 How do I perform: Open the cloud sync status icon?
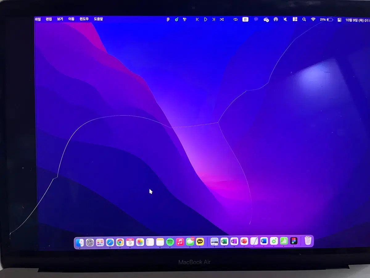(266, 19)
